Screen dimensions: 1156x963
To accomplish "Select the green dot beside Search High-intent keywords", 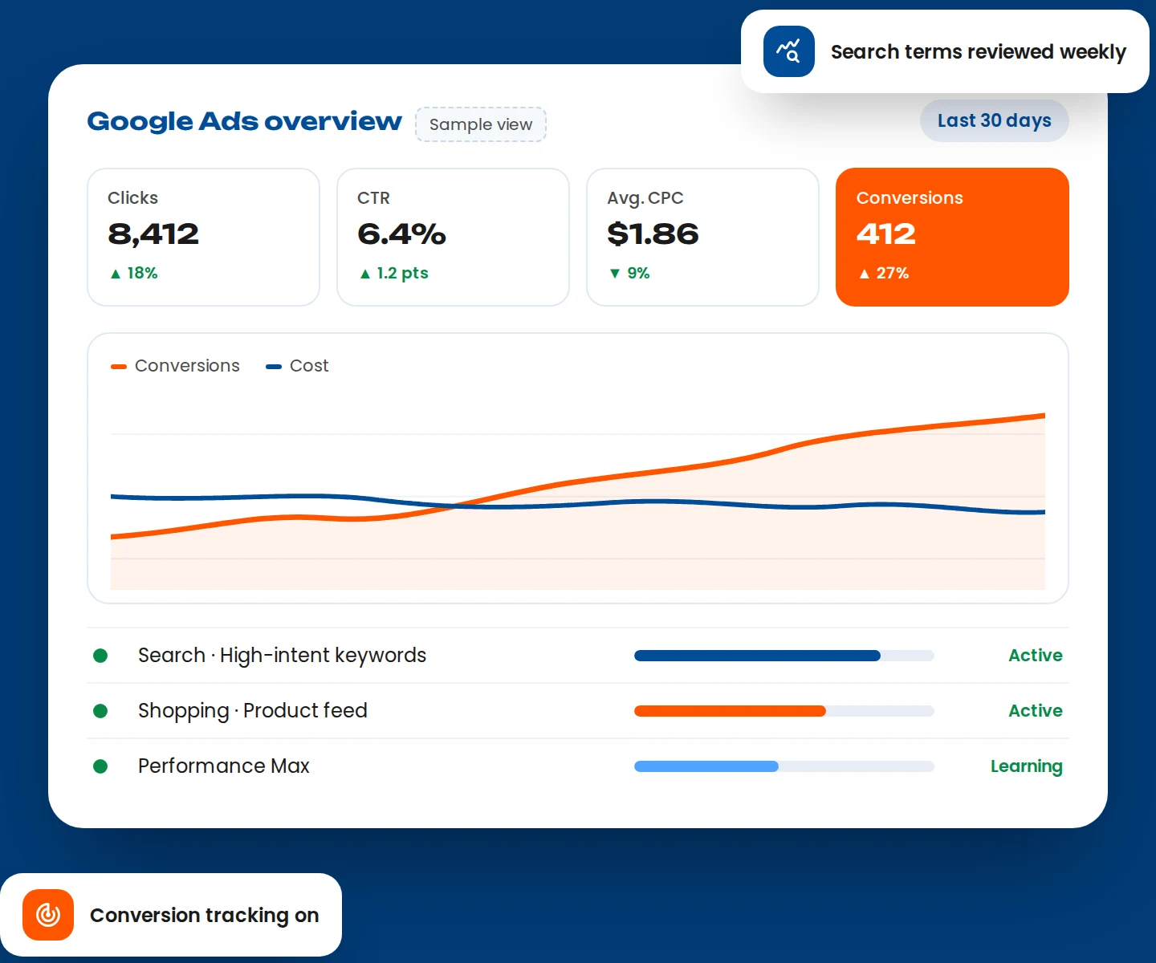I will (x=100, y=656).
